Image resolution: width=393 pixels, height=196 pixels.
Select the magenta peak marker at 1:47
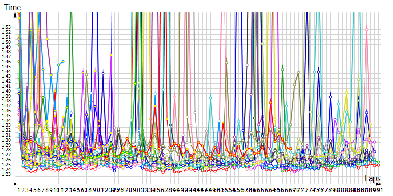tap(111, 55)
